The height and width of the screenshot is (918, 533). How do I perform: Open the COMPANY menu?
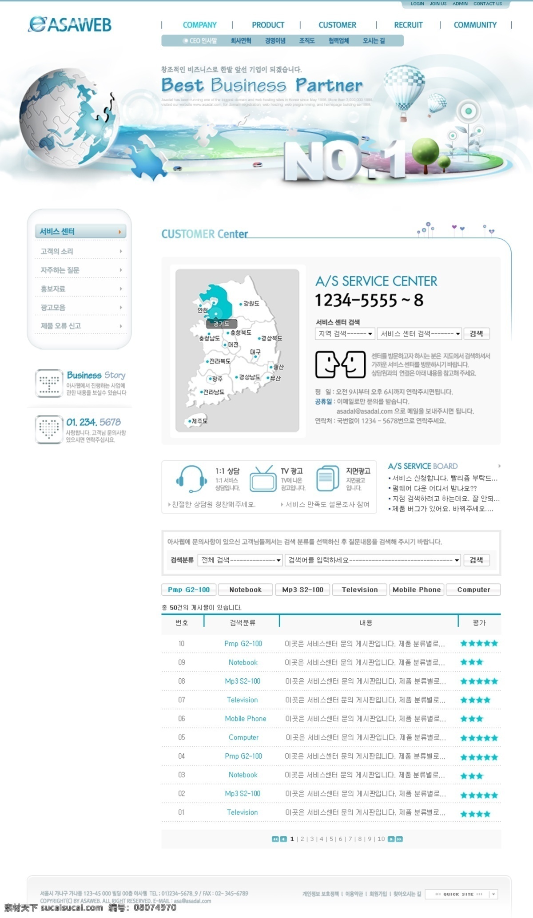[200, 25]
